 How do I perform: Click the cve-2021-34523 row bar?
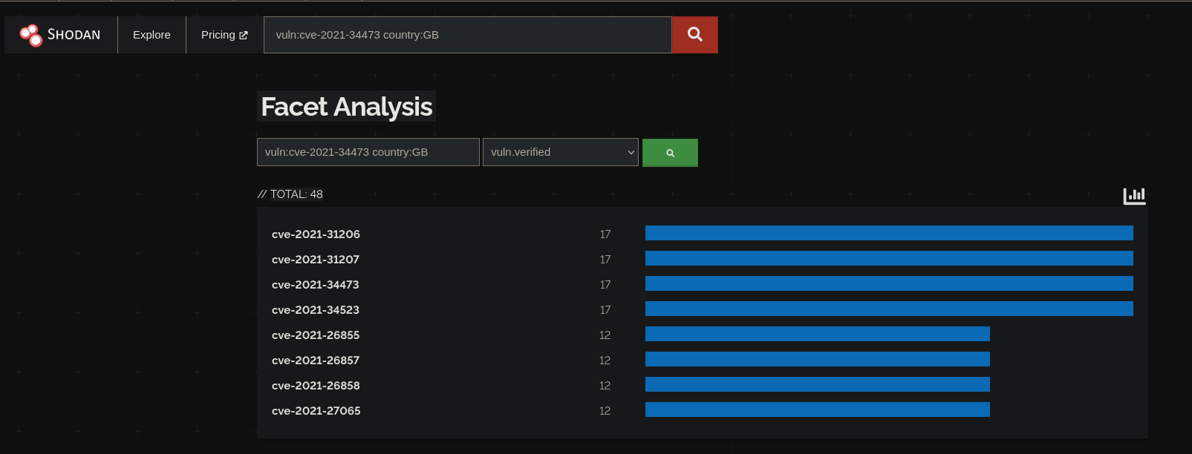pyautogui.click(x=888, y=309)
